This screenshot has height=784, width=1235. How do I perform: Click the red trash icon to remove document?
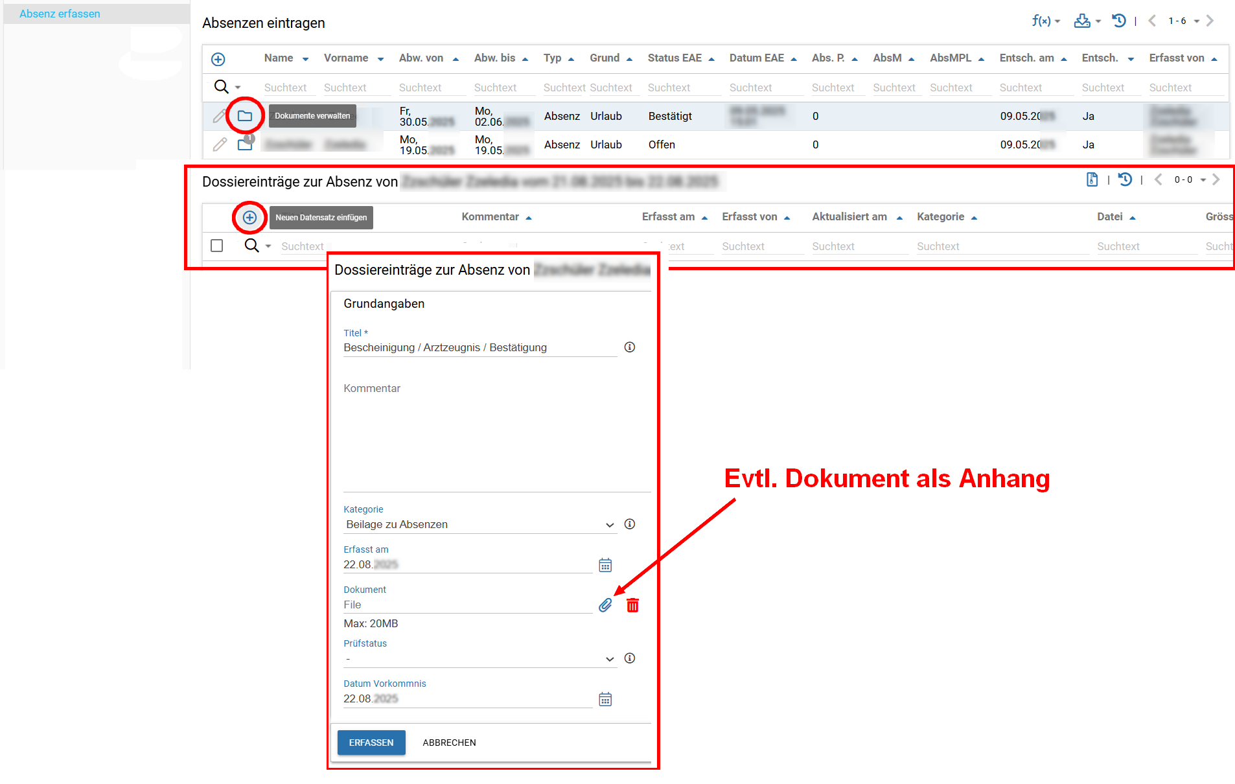click(x=632, y=605)
